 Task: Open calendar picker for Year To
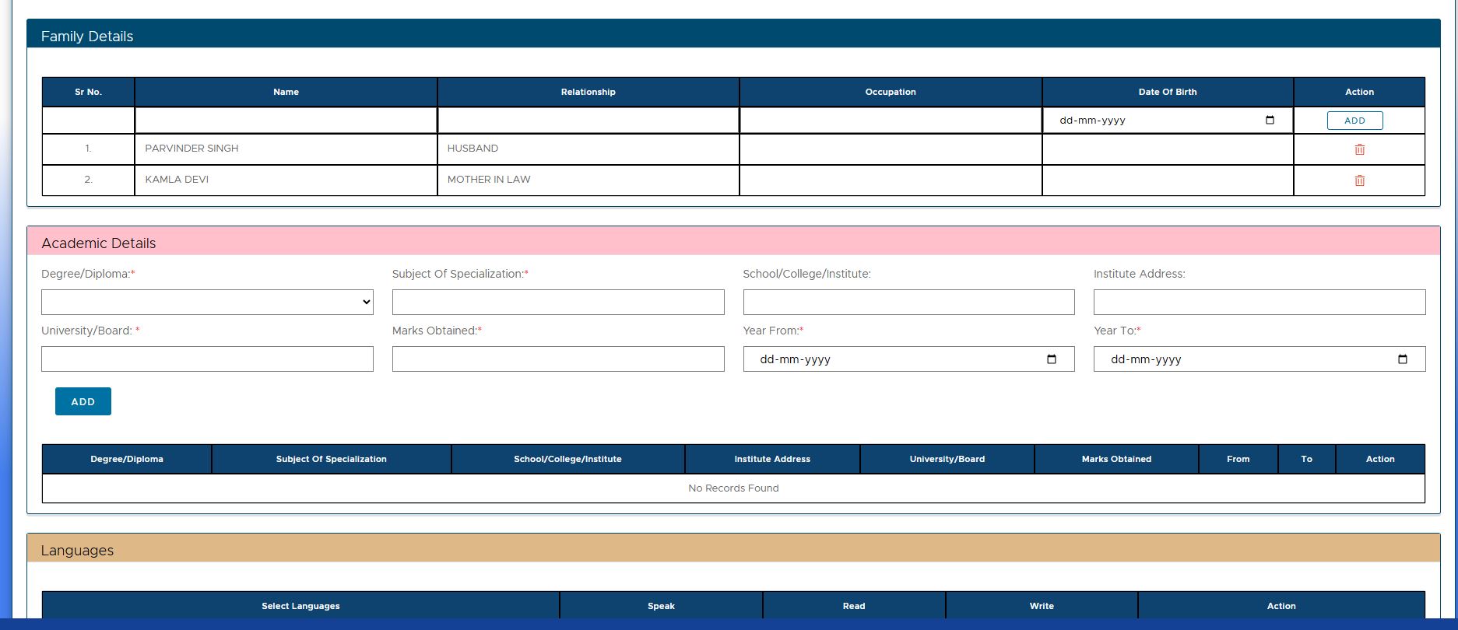pos(1402,359)
